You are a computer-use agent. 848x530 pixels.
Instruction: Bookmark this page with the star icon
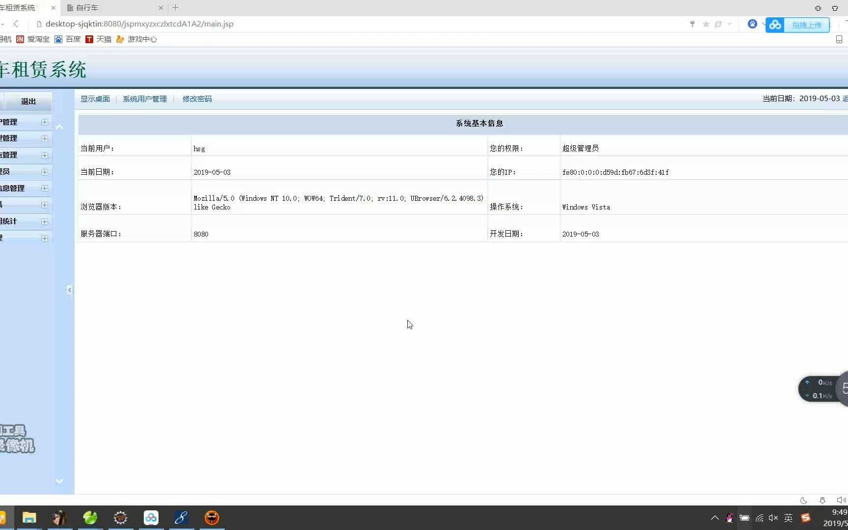(x=706, y=24)
